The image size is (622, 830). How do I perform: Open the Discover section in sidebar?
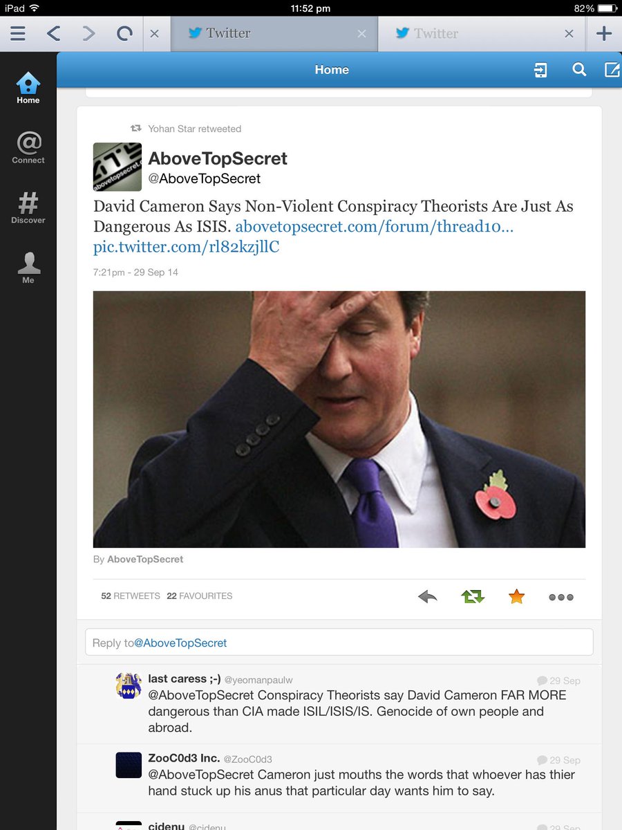pyautogui.click(x=28, y=207)
